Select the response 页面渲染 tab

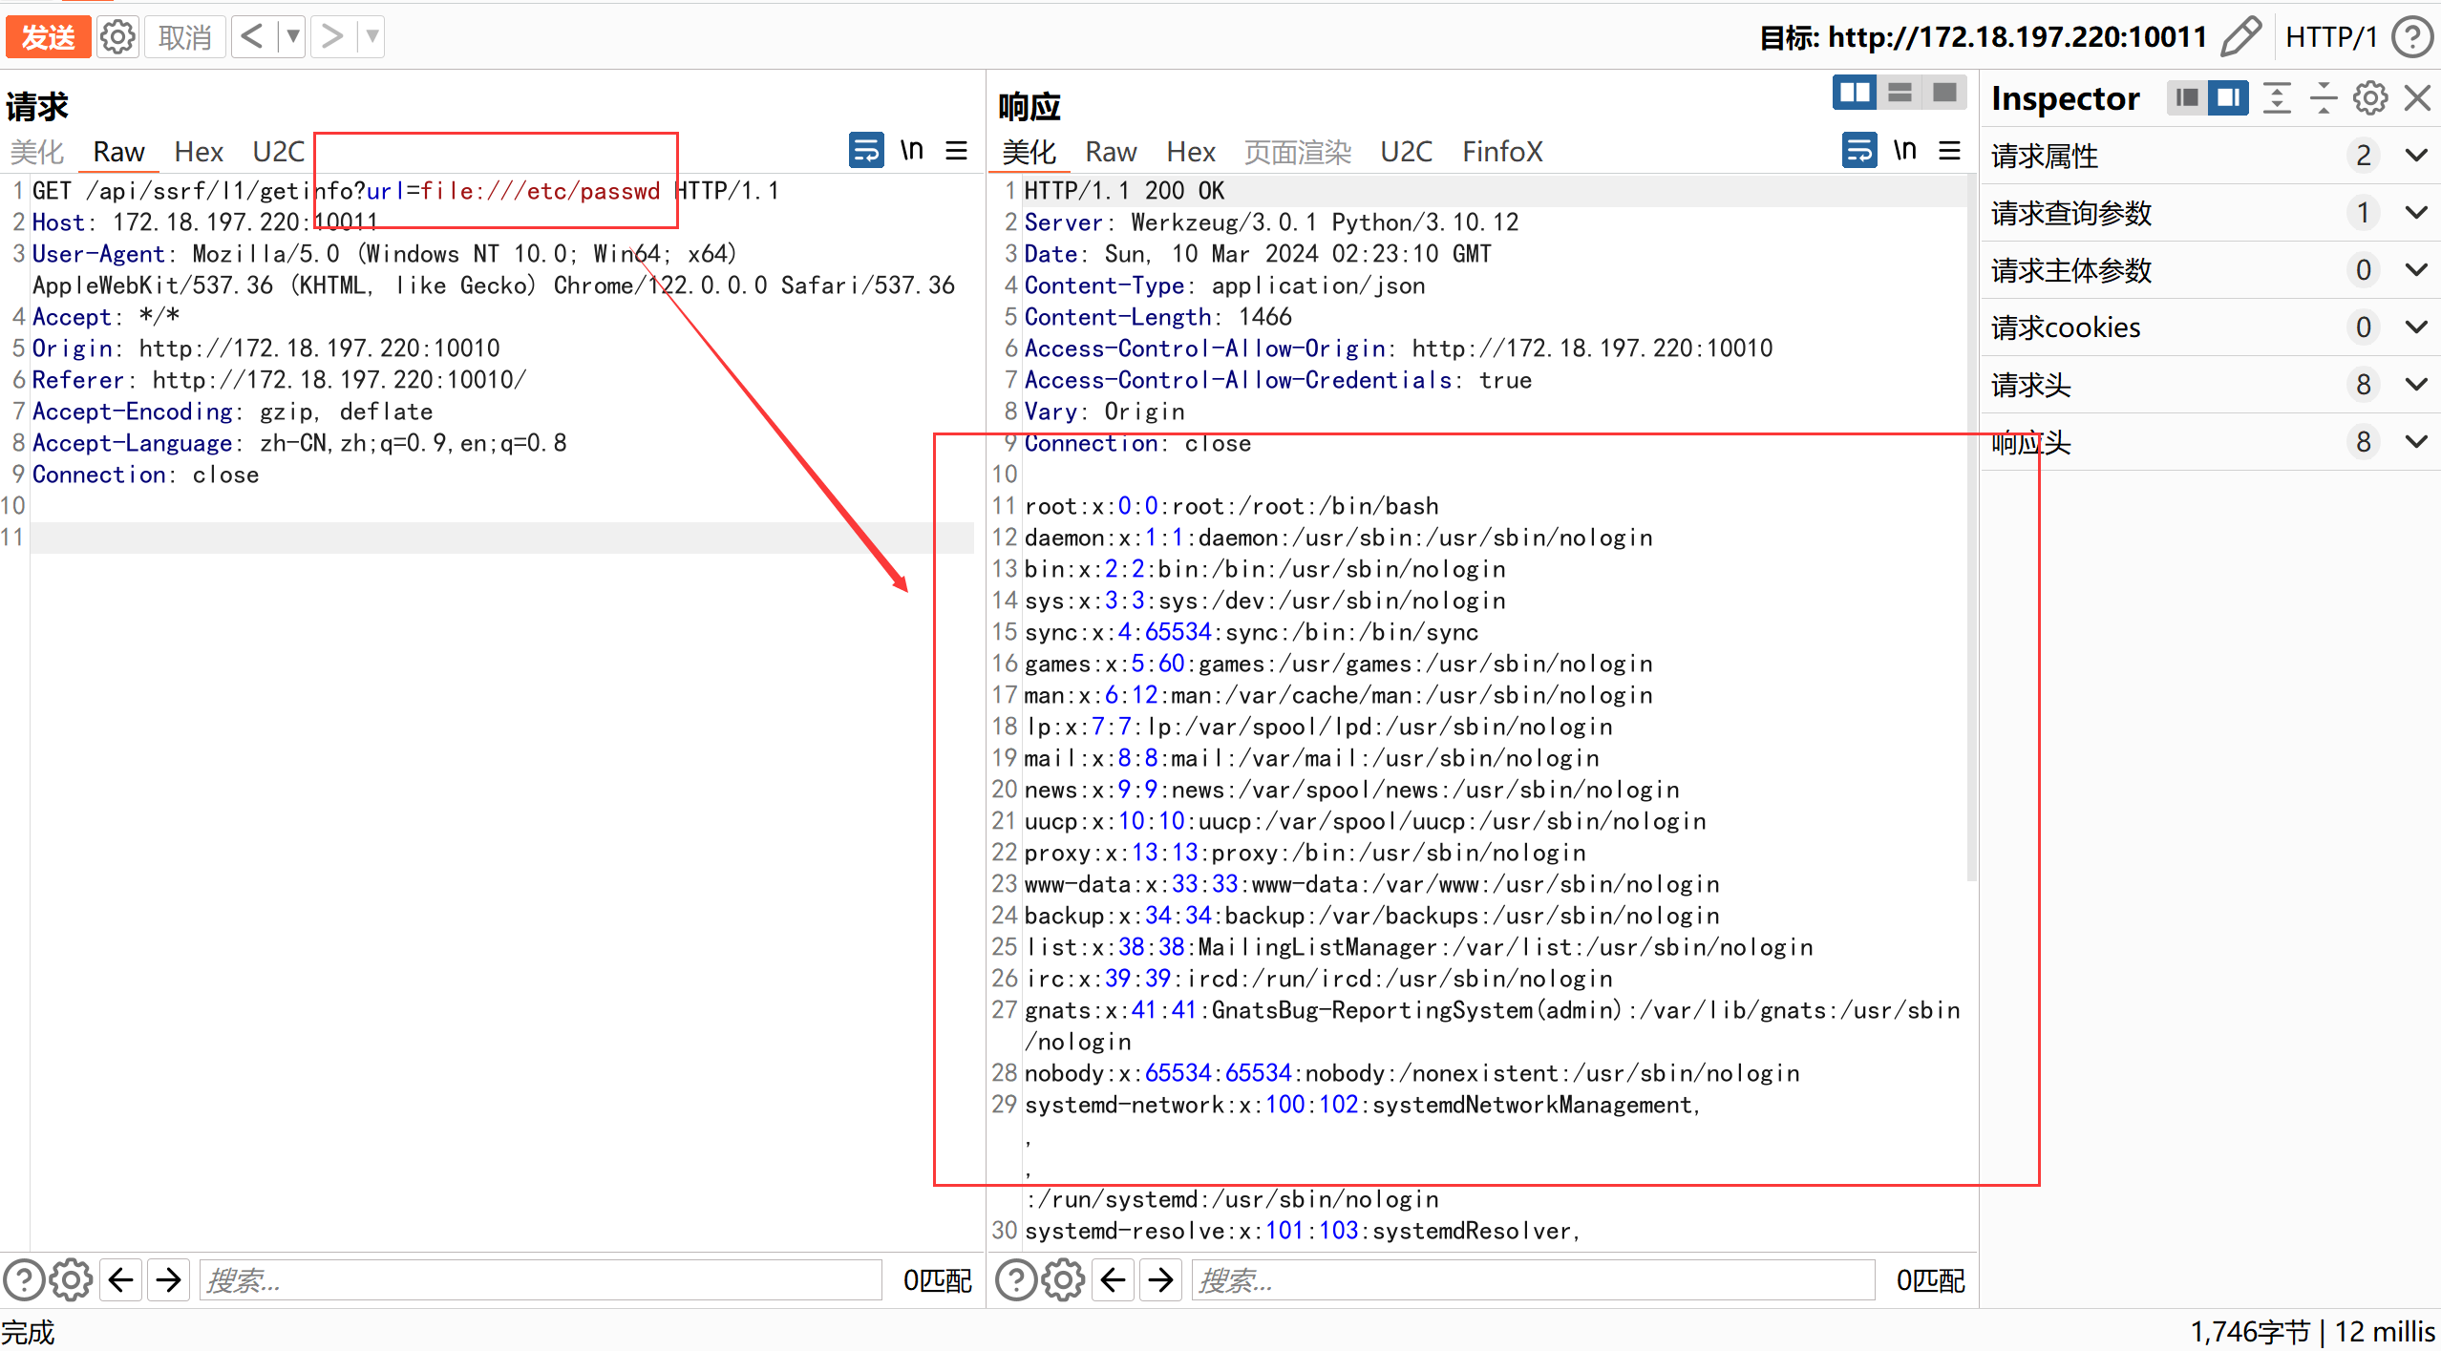[1298, 152]
